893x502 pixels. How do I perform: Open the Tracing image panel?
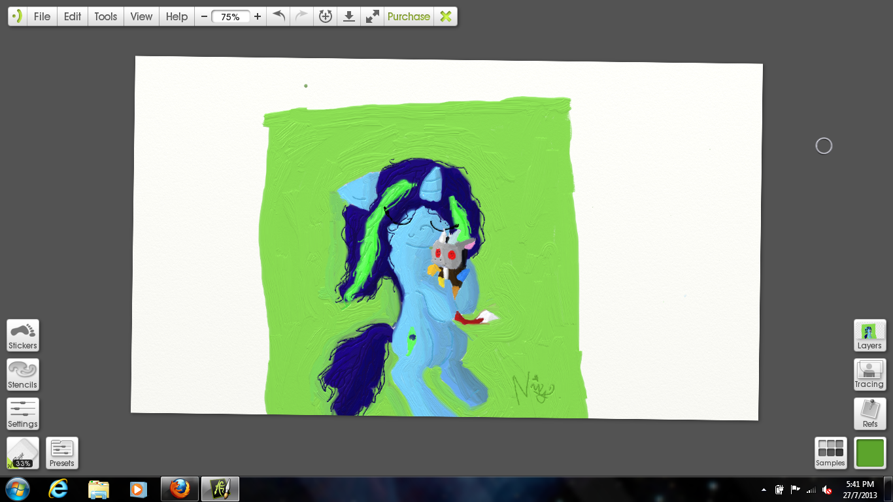coord(870,375)
